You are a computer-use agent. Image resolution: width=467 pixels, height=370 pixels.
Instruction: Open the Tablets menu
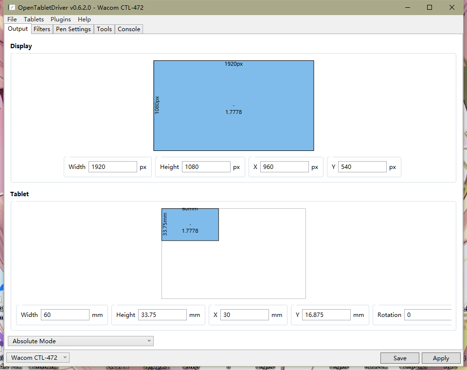click(34, 19)
